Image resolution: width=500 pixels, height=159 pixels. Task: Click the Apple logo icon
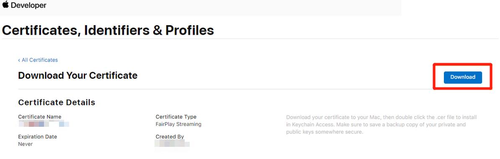point(5,5)
